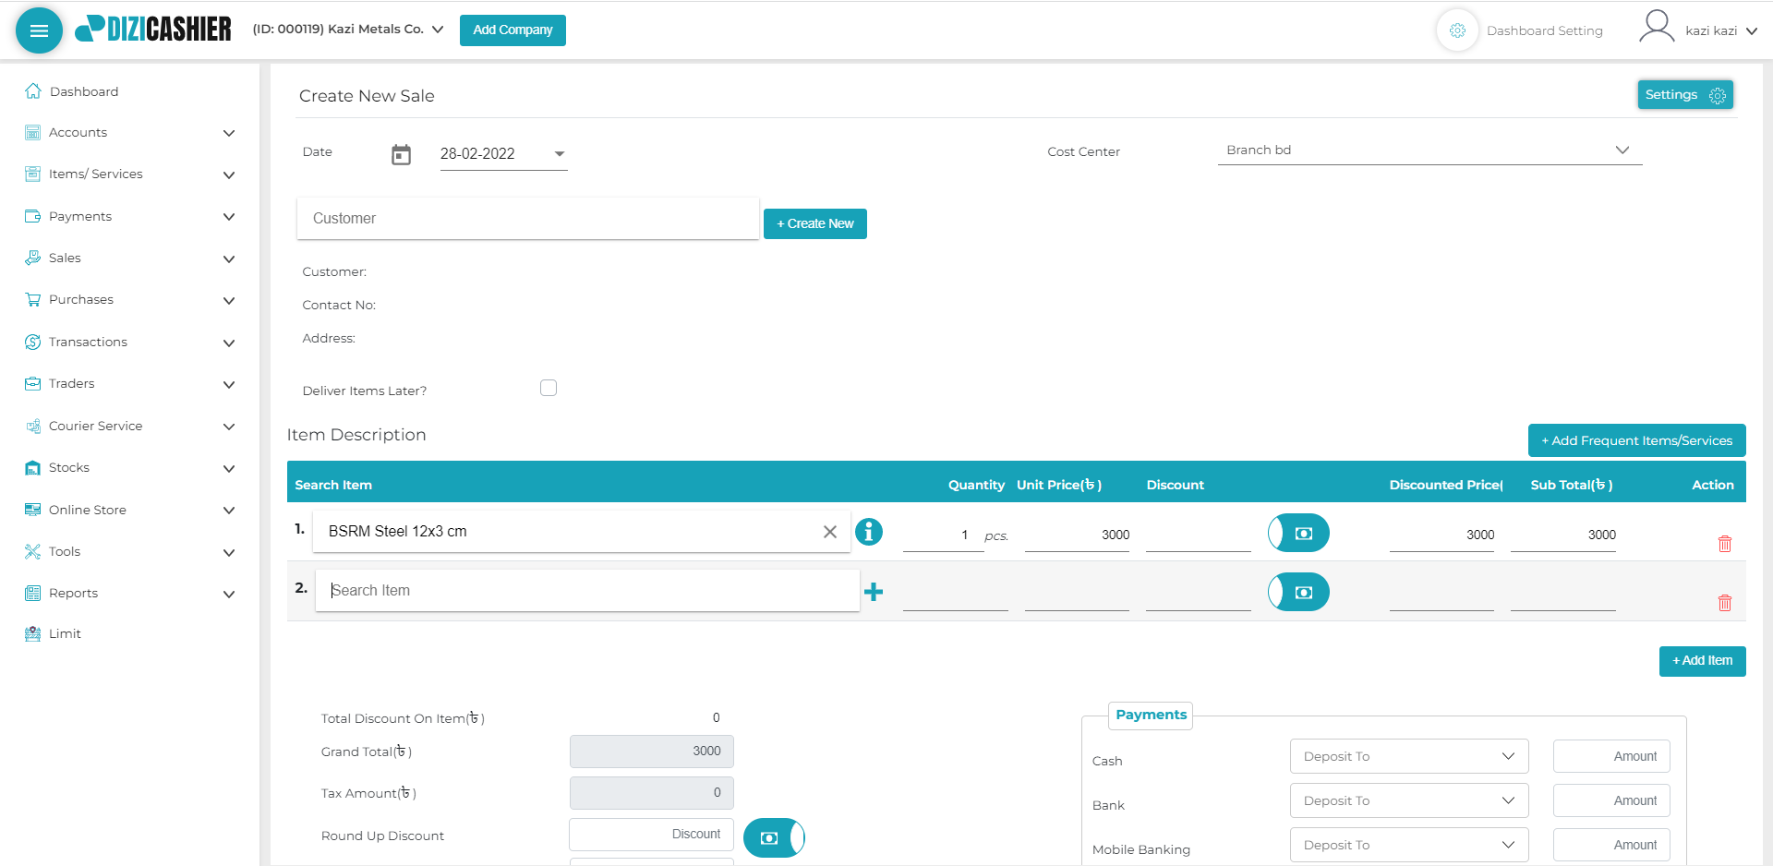The image size is (1773, 866).
Task: Click the hamburger menu icon
Action: tap(39, 30)
